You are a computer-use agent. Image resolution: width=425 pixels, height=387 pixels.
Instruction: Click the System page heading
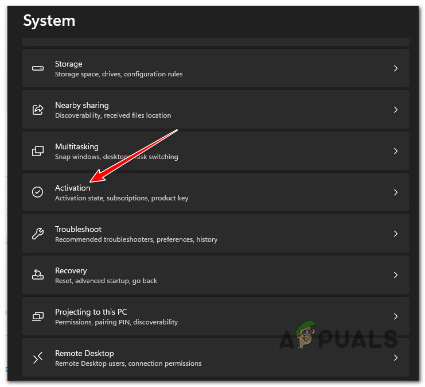[x=49, y=21]
